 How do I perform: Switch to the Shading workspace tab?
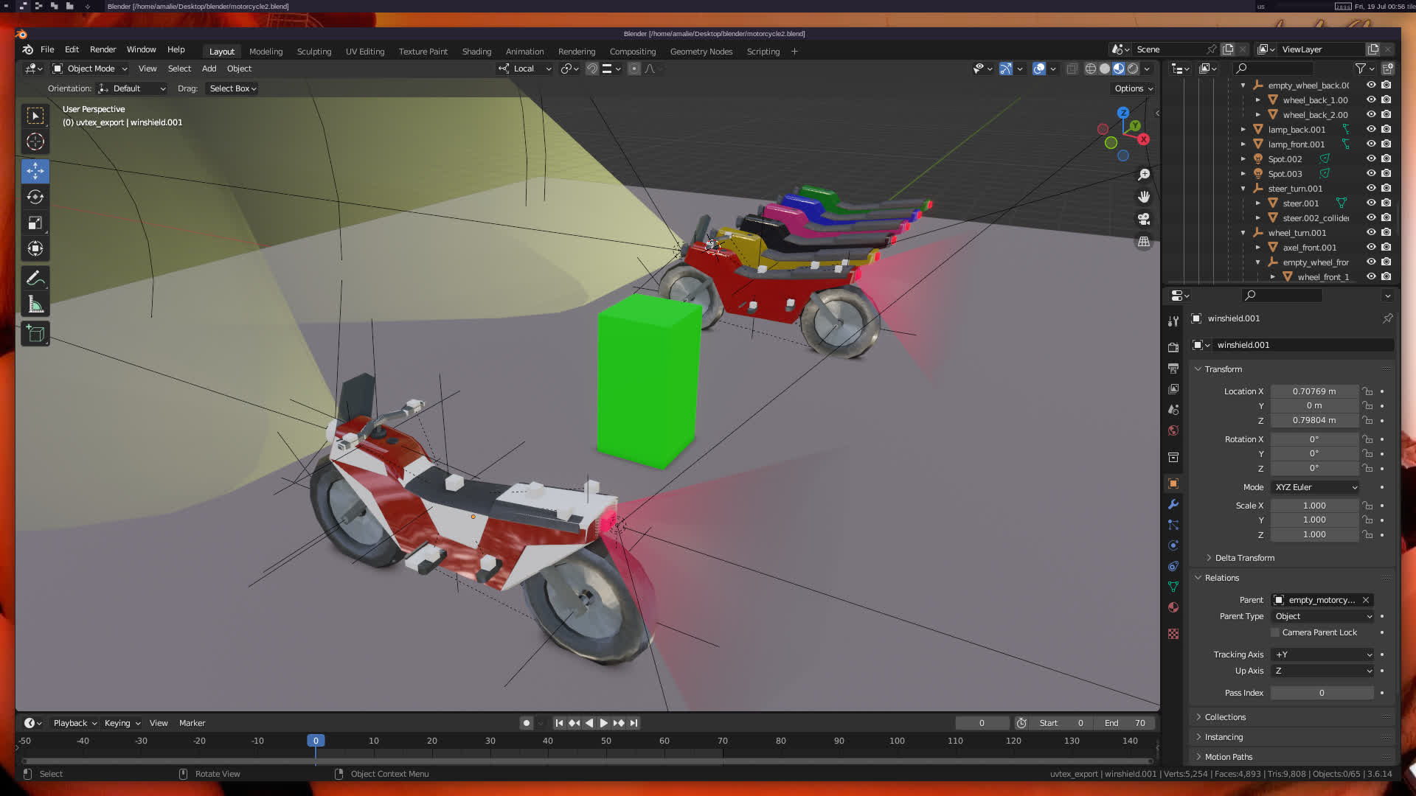click(476, 52)
